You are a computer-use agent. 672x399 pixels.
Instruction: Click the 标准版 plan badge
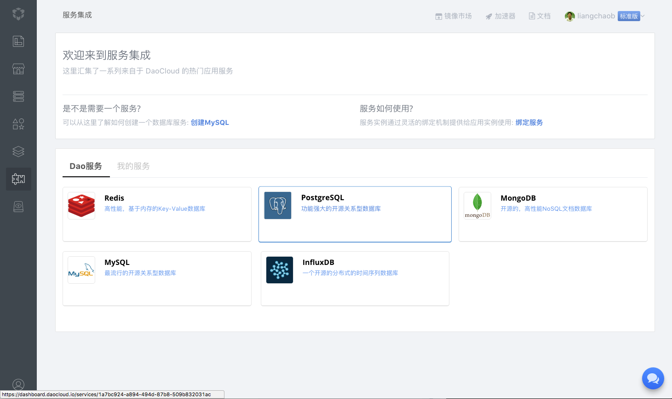[629, 16]
